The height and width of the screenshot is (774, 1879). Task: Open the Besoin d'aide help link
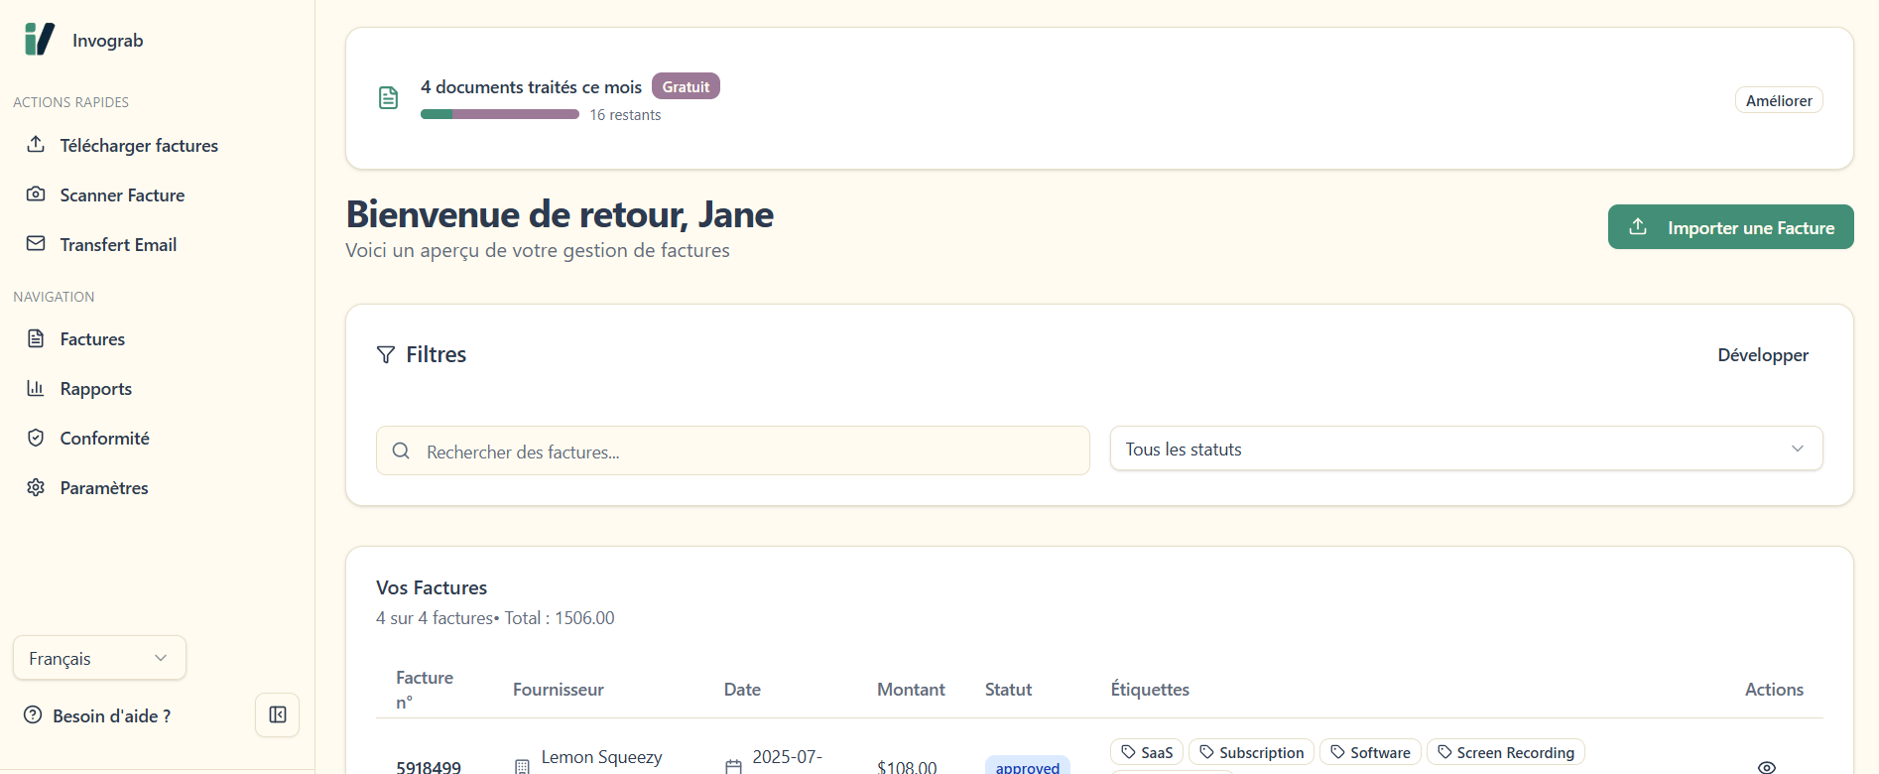pyautogui.click(x=111, y=716)
